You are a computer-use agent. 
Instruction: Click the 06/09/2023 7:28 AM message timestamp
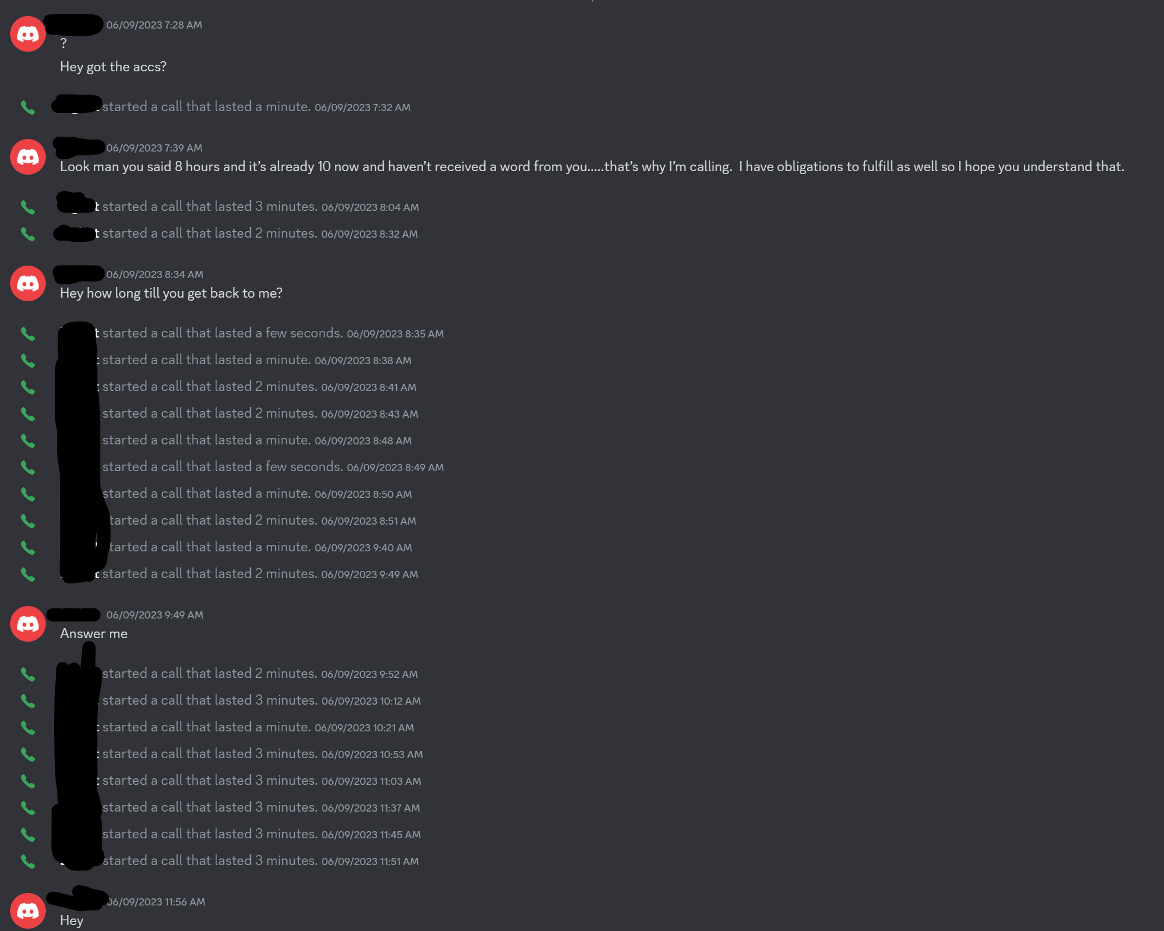tap(154, 25)
